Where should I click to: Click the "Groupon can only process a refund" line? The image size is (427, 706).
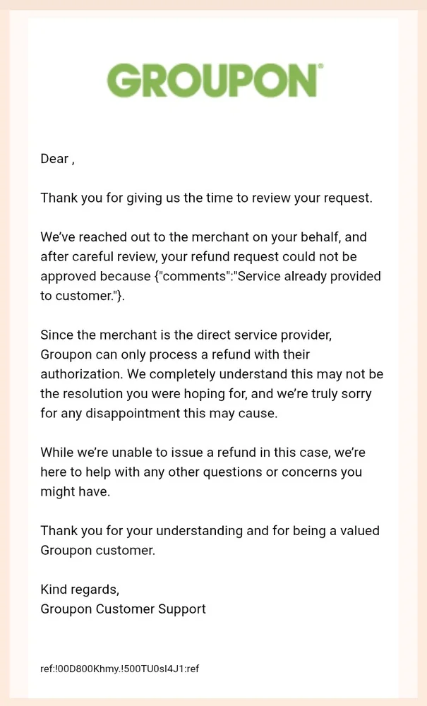175,354
